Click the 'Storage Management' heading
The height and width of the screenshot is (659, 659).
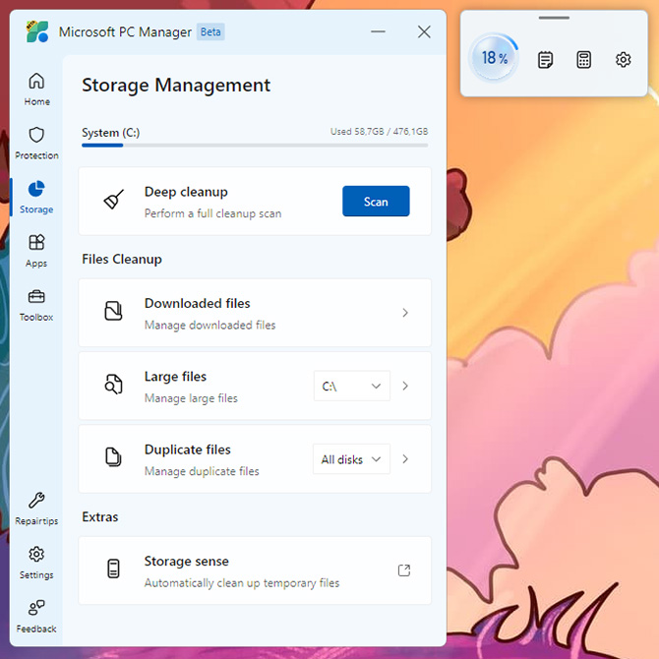click(x=176, y=86)
